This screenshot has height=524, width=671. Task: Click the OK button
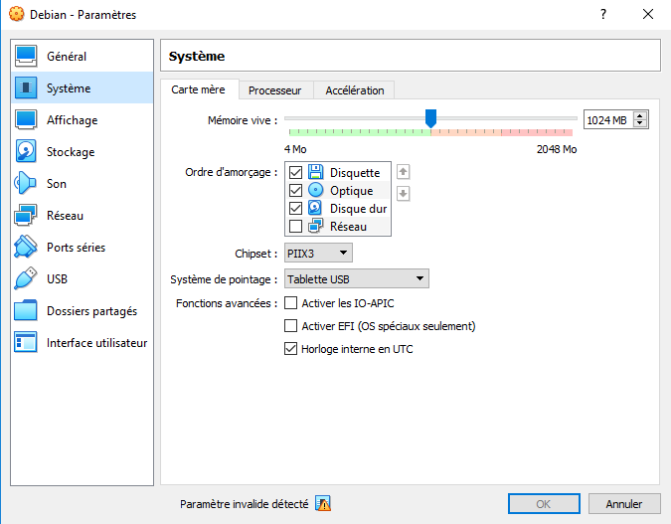click(544, 504)
